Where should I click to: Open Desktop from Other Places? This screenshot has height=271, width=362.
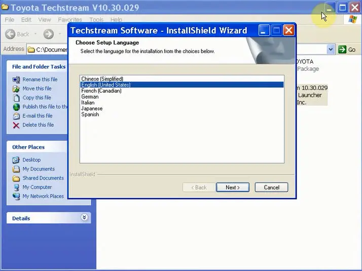[x=31, y=160]
